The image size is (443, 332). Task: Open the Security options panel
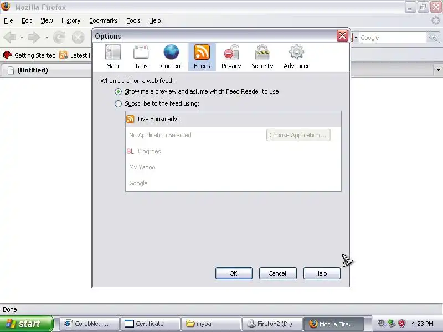coord(262,57)
